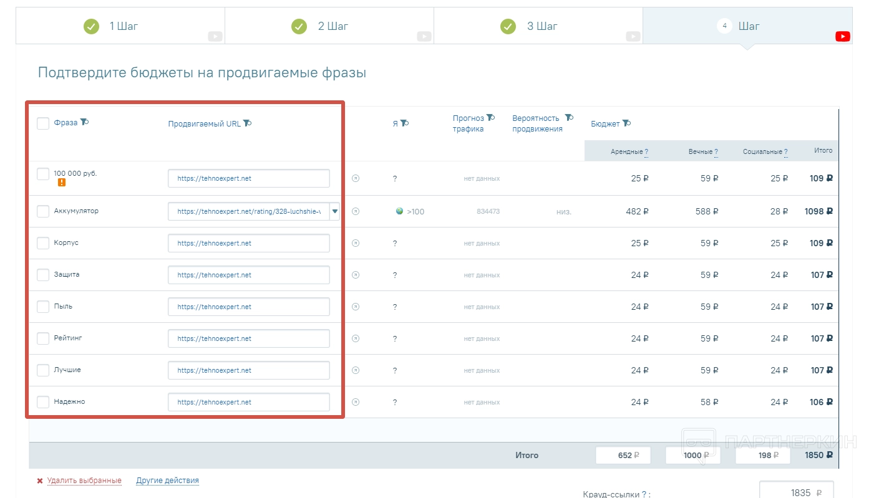Image resolution: width=889 pixels, height=498 pixels.
Task: Click the Крауд-ссылки budget field showing 1835
Action: pyautogui.click(x=795, y=492)
